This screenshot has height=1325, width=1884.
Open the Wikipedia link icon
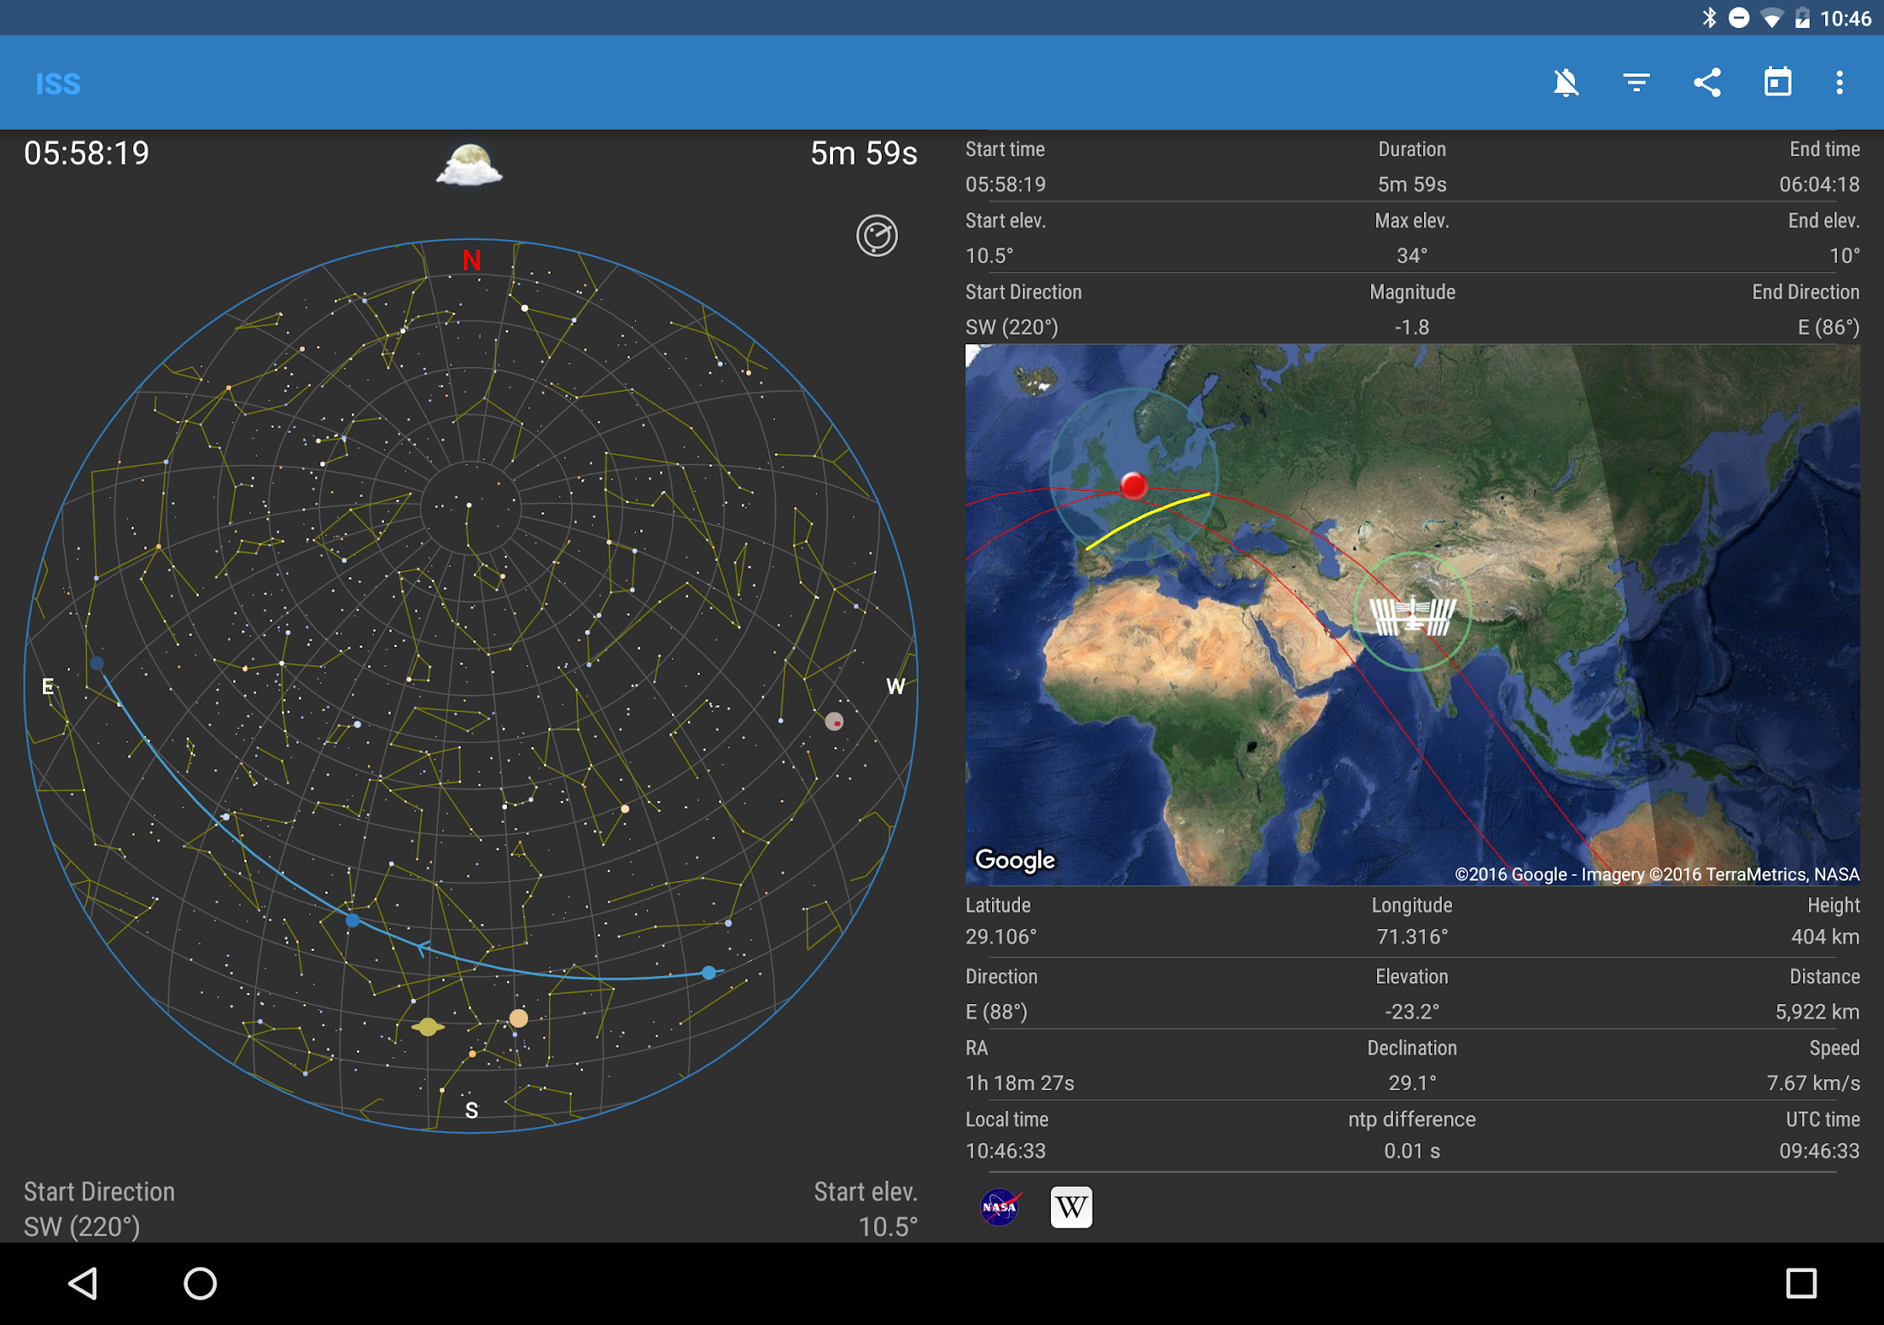(1070, 1207)
